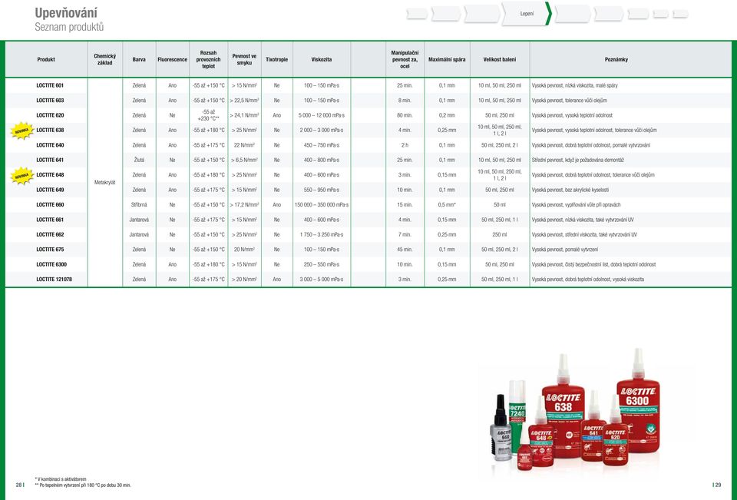Click the Metakrylát chemical base cell
Screen dimensions: 737x500
point(105,183)
